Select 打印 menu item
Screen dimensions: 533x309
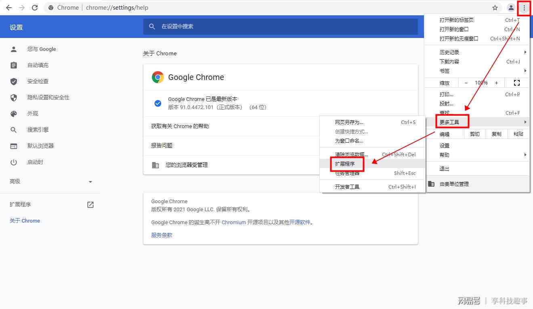click(477, 95)
